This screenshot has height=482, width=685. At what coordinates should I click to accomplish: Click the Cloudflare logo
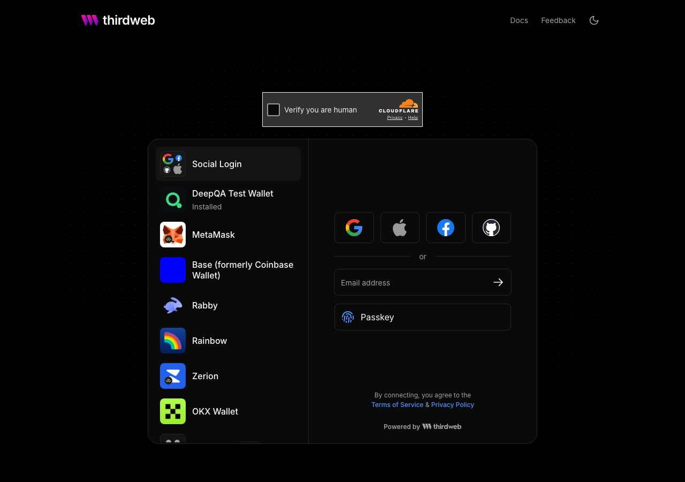pyautogui.click(x=399, y=106)
